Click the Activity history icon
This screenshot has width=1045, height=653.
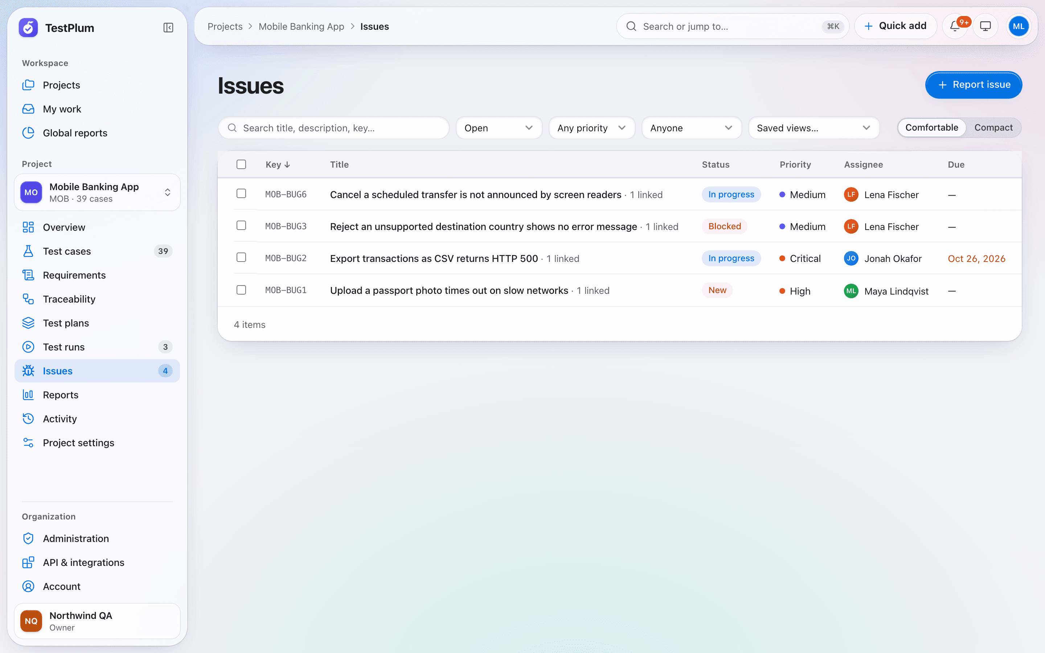pos(29,419)
